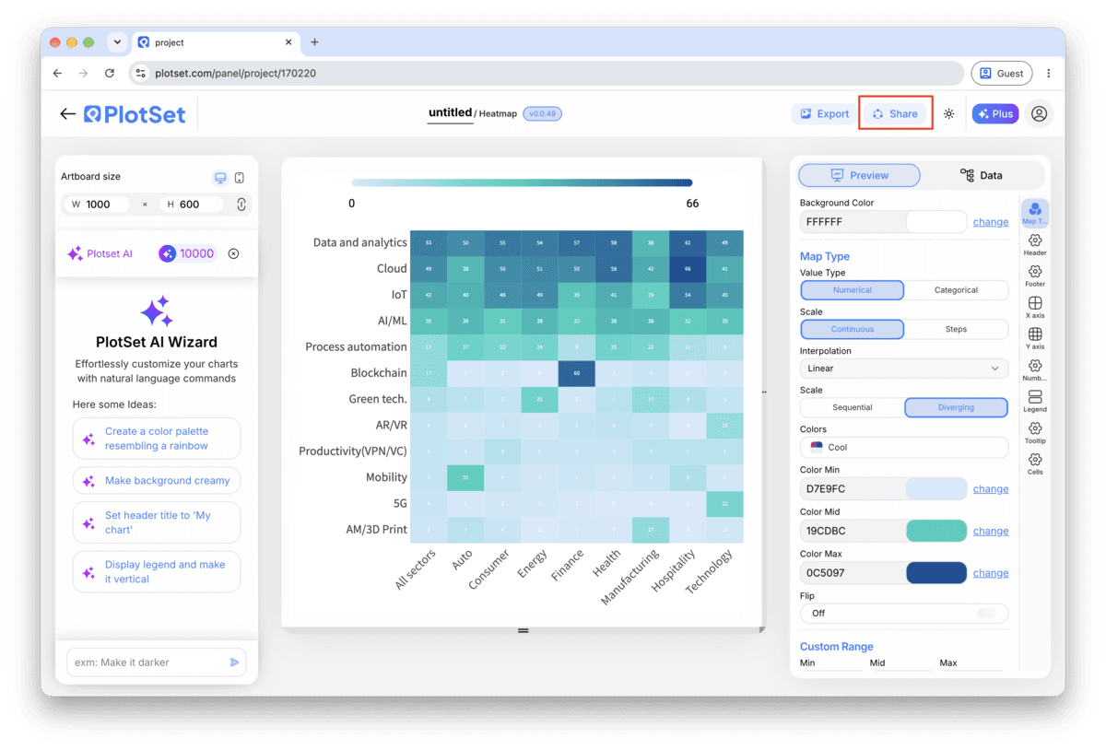Click the AI credits 10000 badge
Viewport: 1106px width, 750px height.
pyautogui.click(x=187, y=253)
